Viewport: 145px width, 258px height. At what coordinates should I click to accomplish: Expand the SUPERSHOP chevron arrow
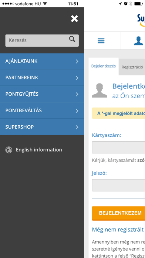[x=77, y=127]
